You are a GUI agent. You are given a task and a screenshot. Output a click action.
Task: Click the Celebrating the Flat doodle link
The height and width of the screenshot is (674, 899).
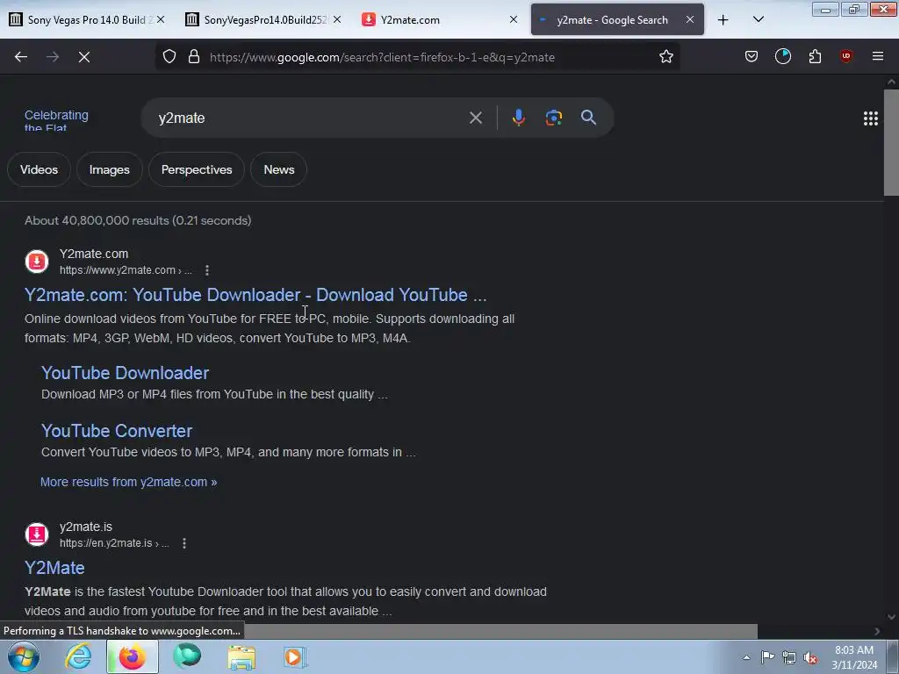[56, 121]
